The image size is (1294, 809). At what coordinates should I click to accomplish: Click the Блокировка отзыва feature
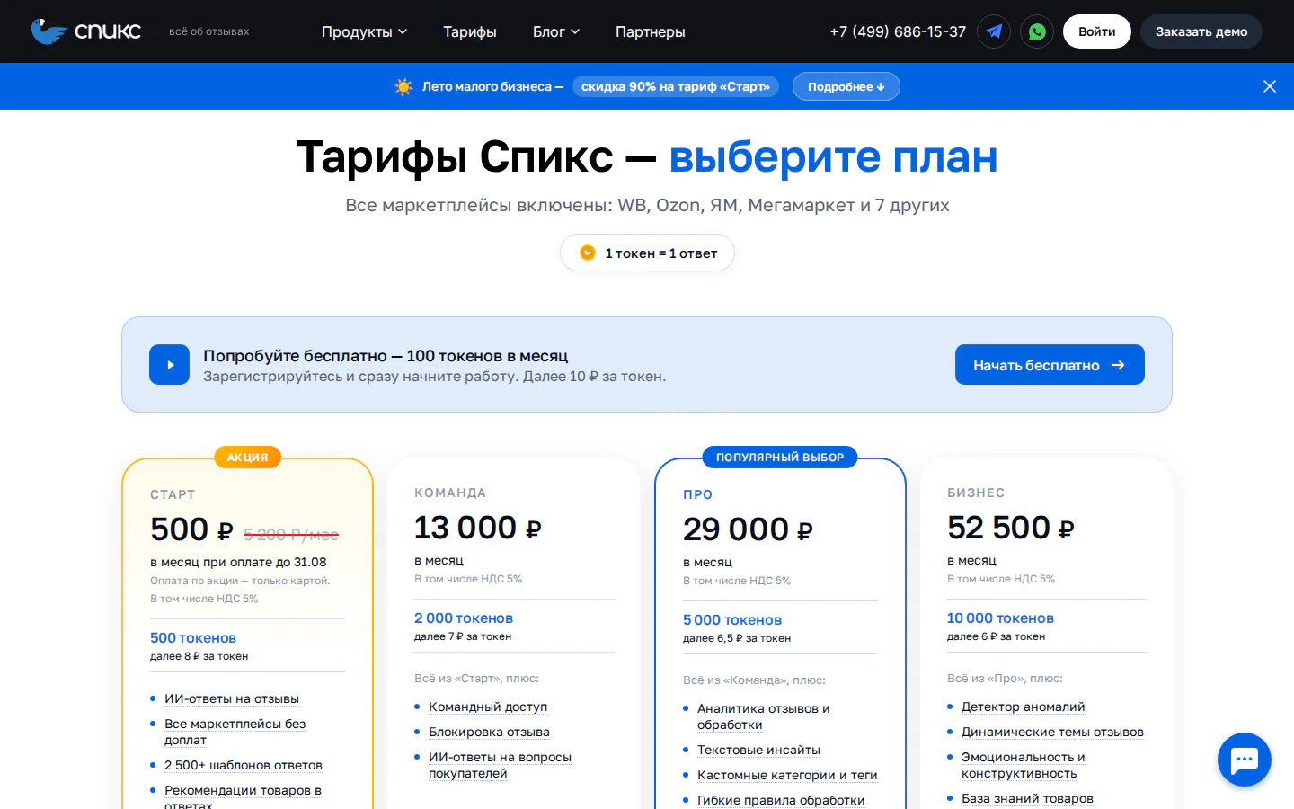[489, 732]
